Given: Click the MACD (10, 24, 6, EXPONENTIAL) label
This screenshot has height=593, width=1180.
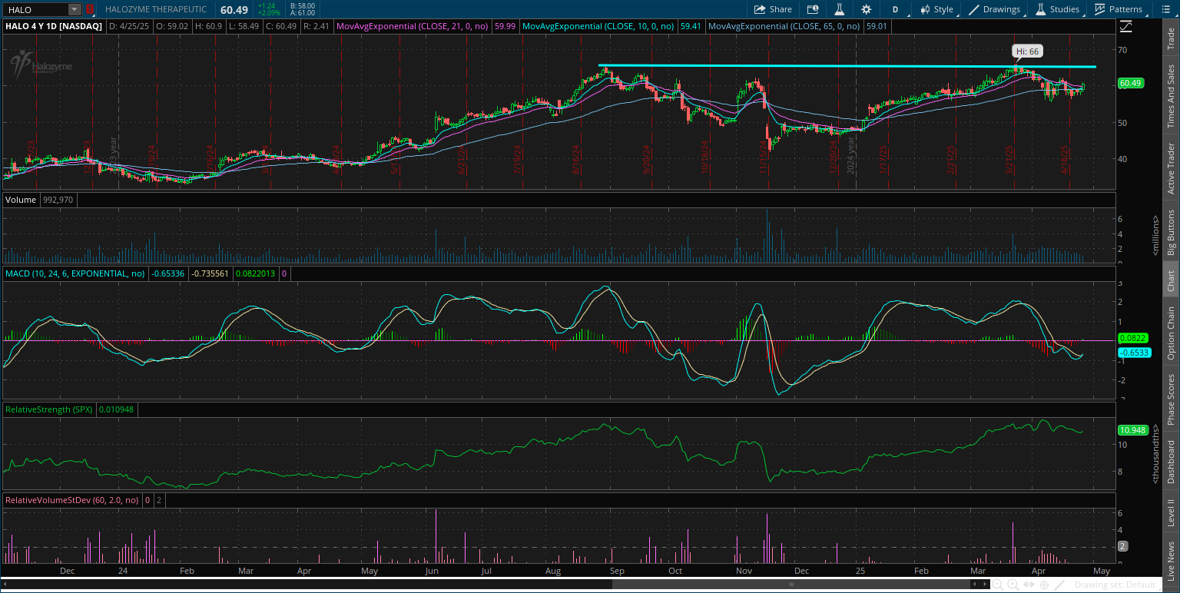Looking at the screenshot, I should tap(75, 273).
